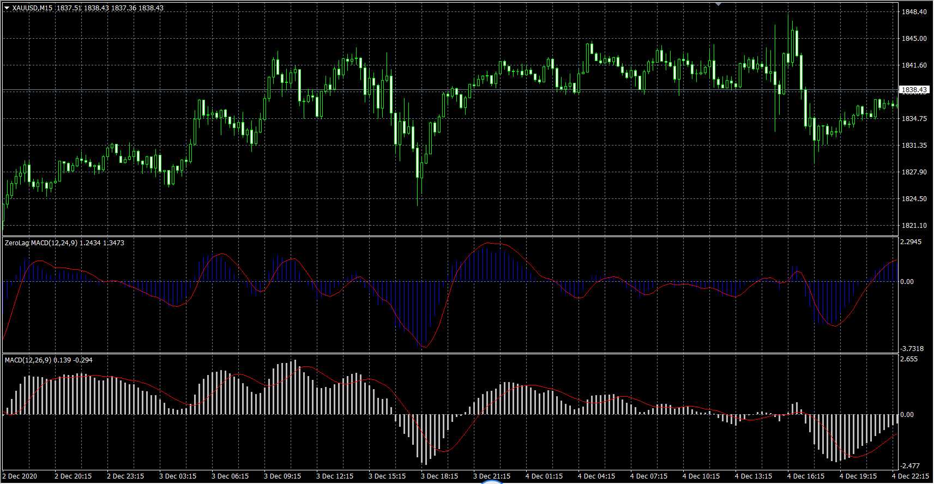
Task: Click the 3 Dec 06:15 time label
Action: tap(230, 476)
